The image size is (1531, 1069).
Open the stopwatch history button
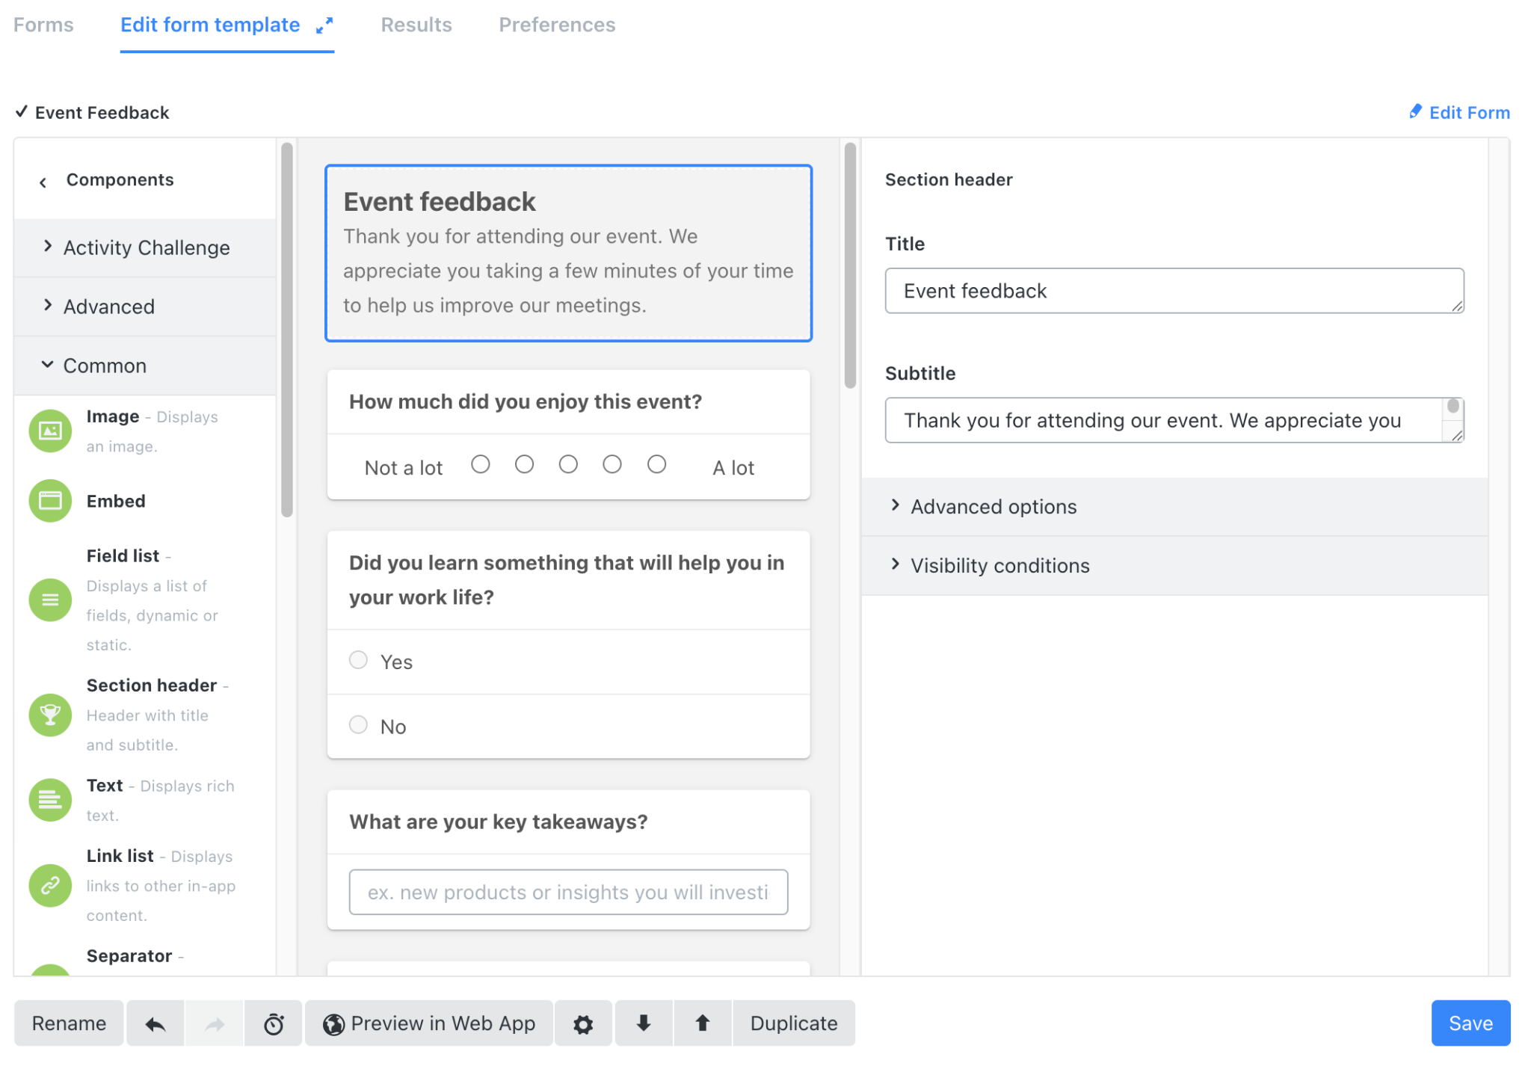pos(274,1023)
